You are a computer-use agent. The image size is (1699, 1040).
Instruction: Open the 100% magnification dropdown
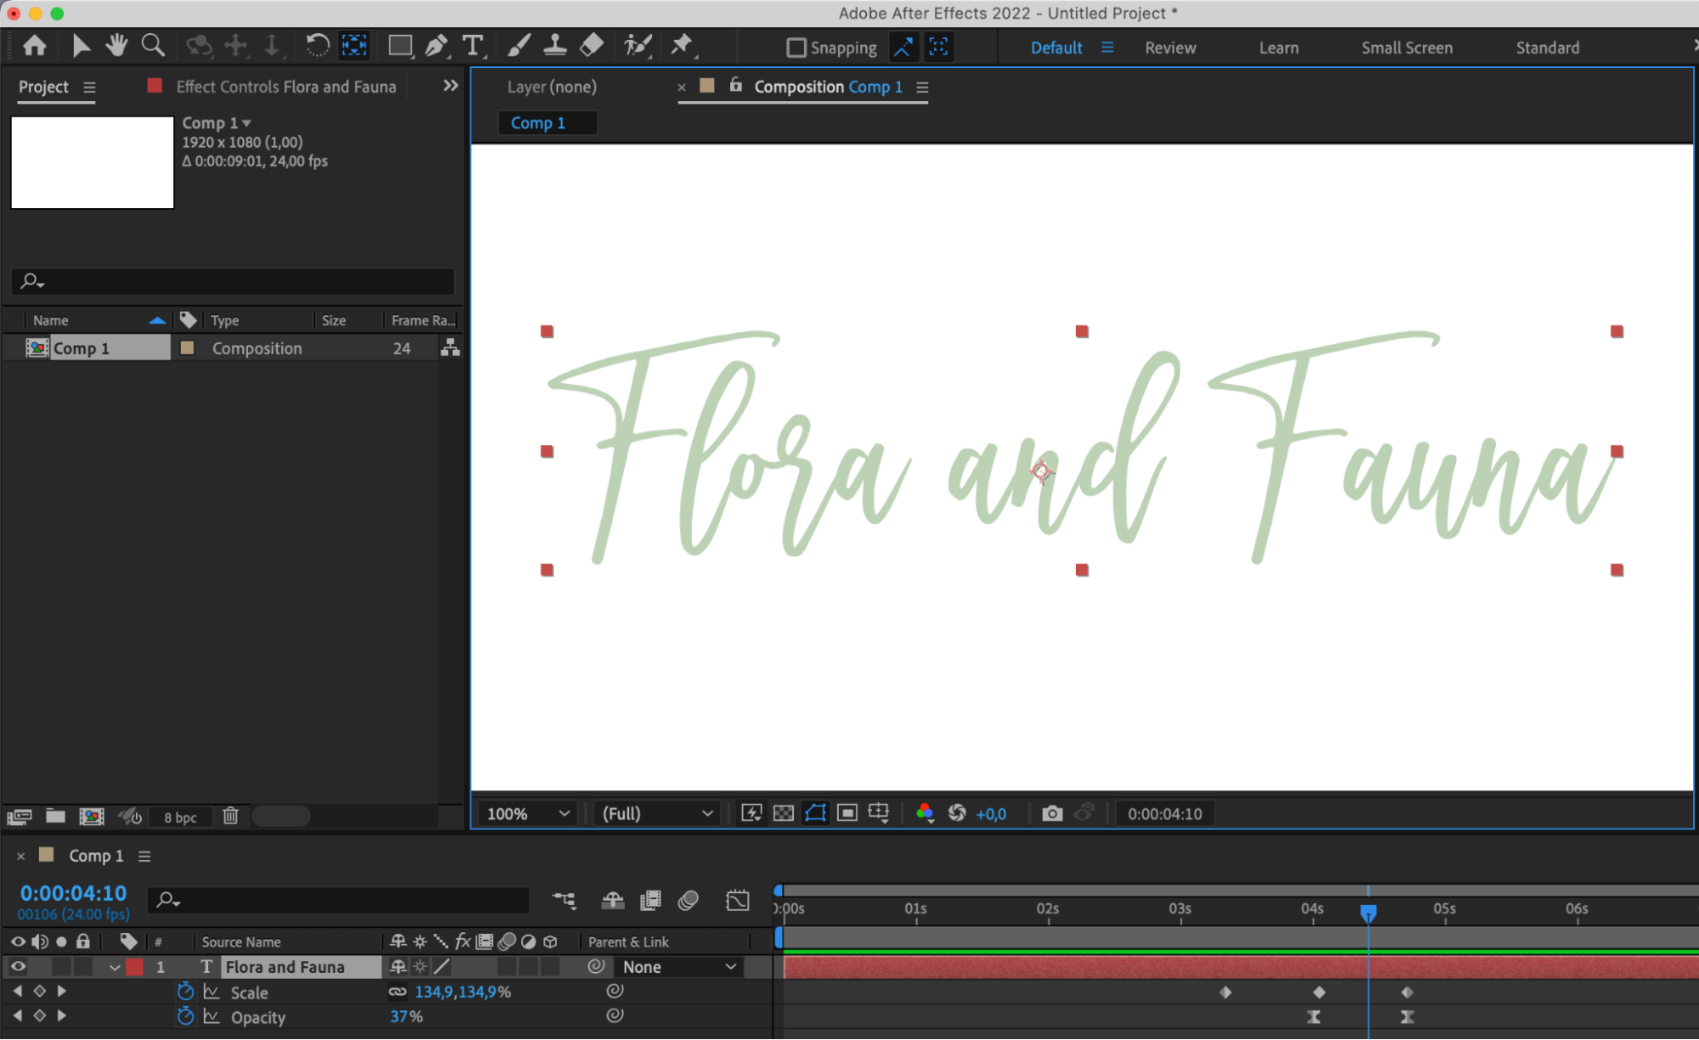[x=527, y=814]
